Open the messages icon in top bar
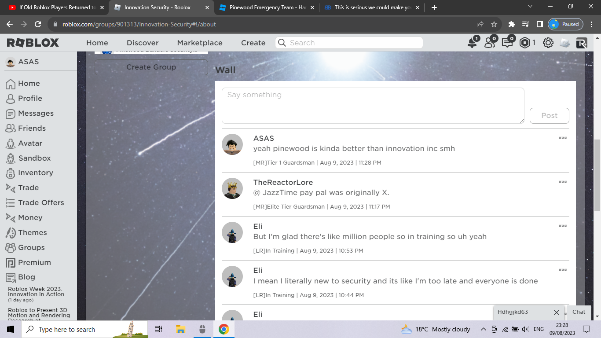The width and height of the screenshot is (601, 338). (507, 43)
